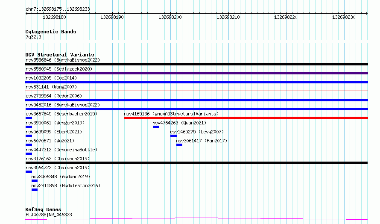
Task: Open nsv831141 (Wong2007) variant label
Action: (x=51, y=87)
